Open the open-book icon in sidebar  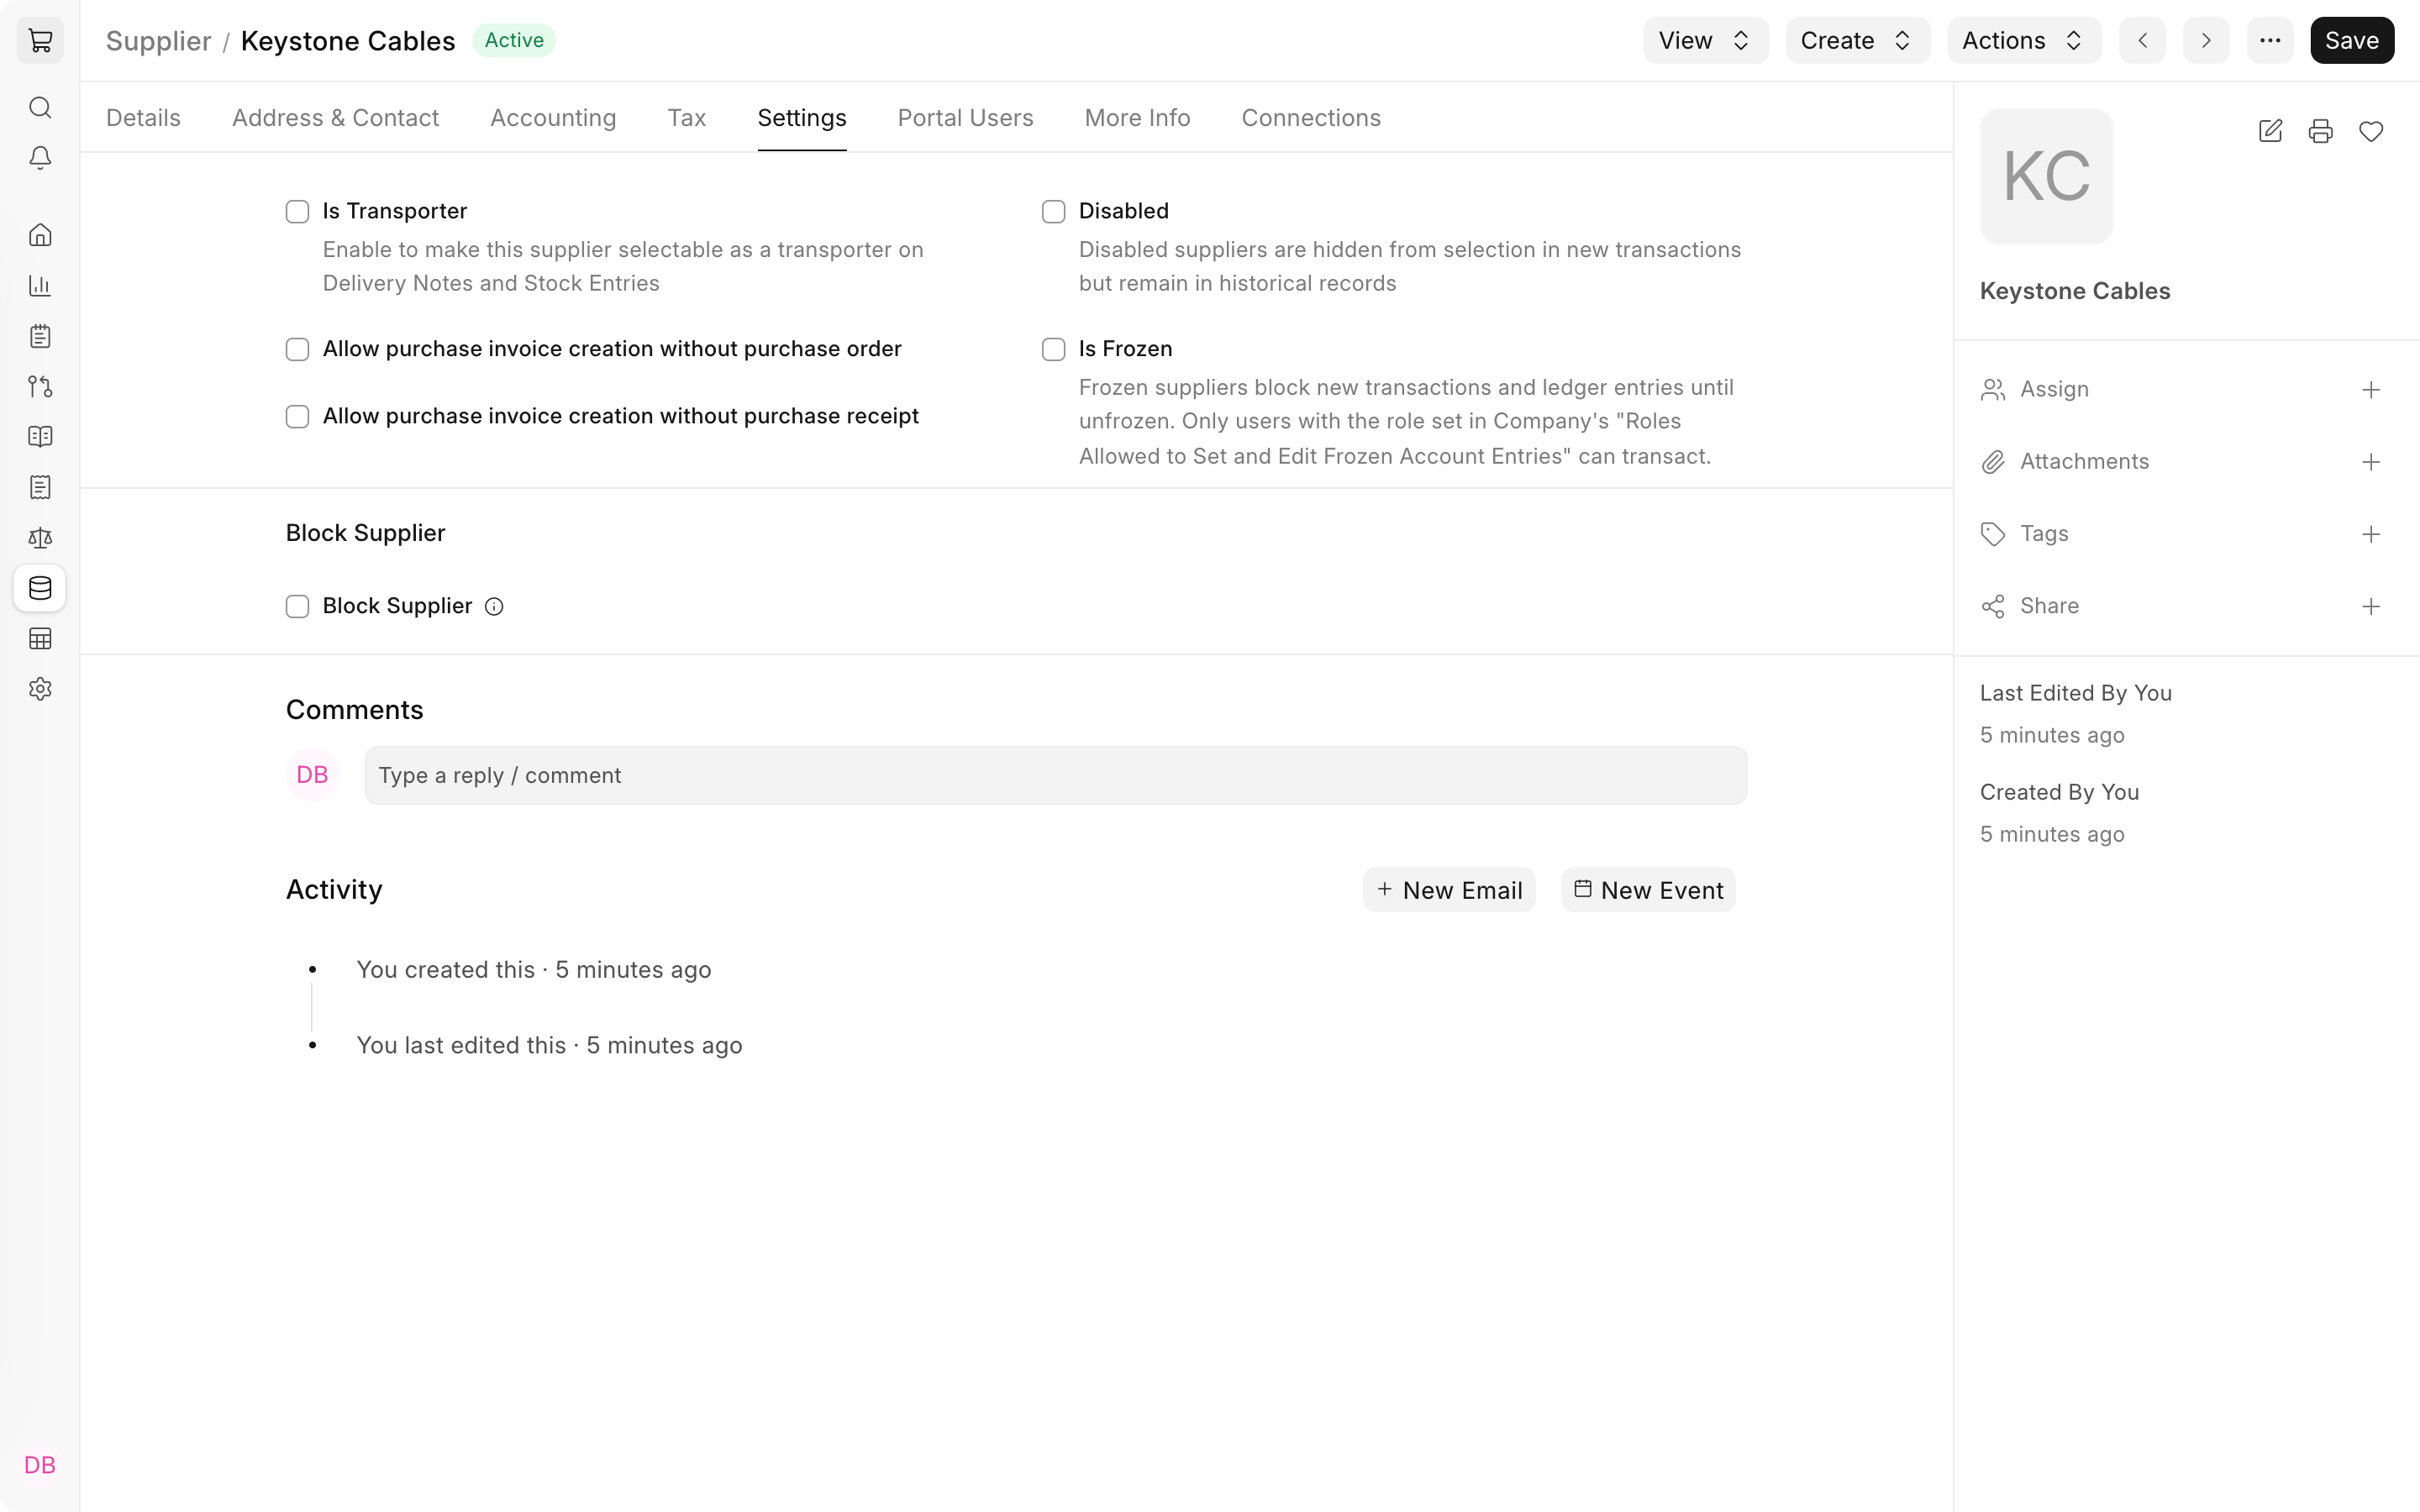40,437
